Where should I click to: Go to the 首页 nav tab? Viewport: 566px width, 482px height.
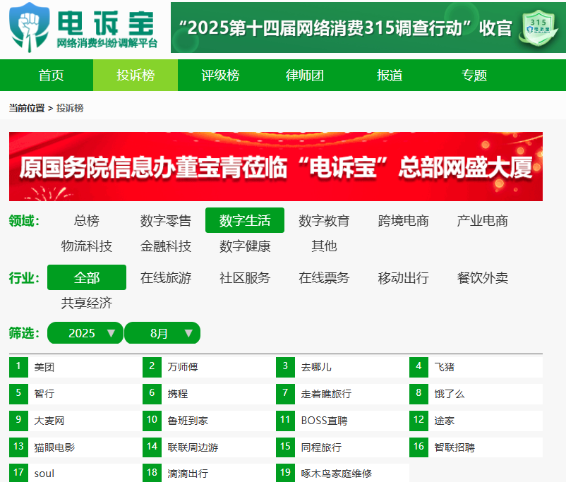(51, 75)
